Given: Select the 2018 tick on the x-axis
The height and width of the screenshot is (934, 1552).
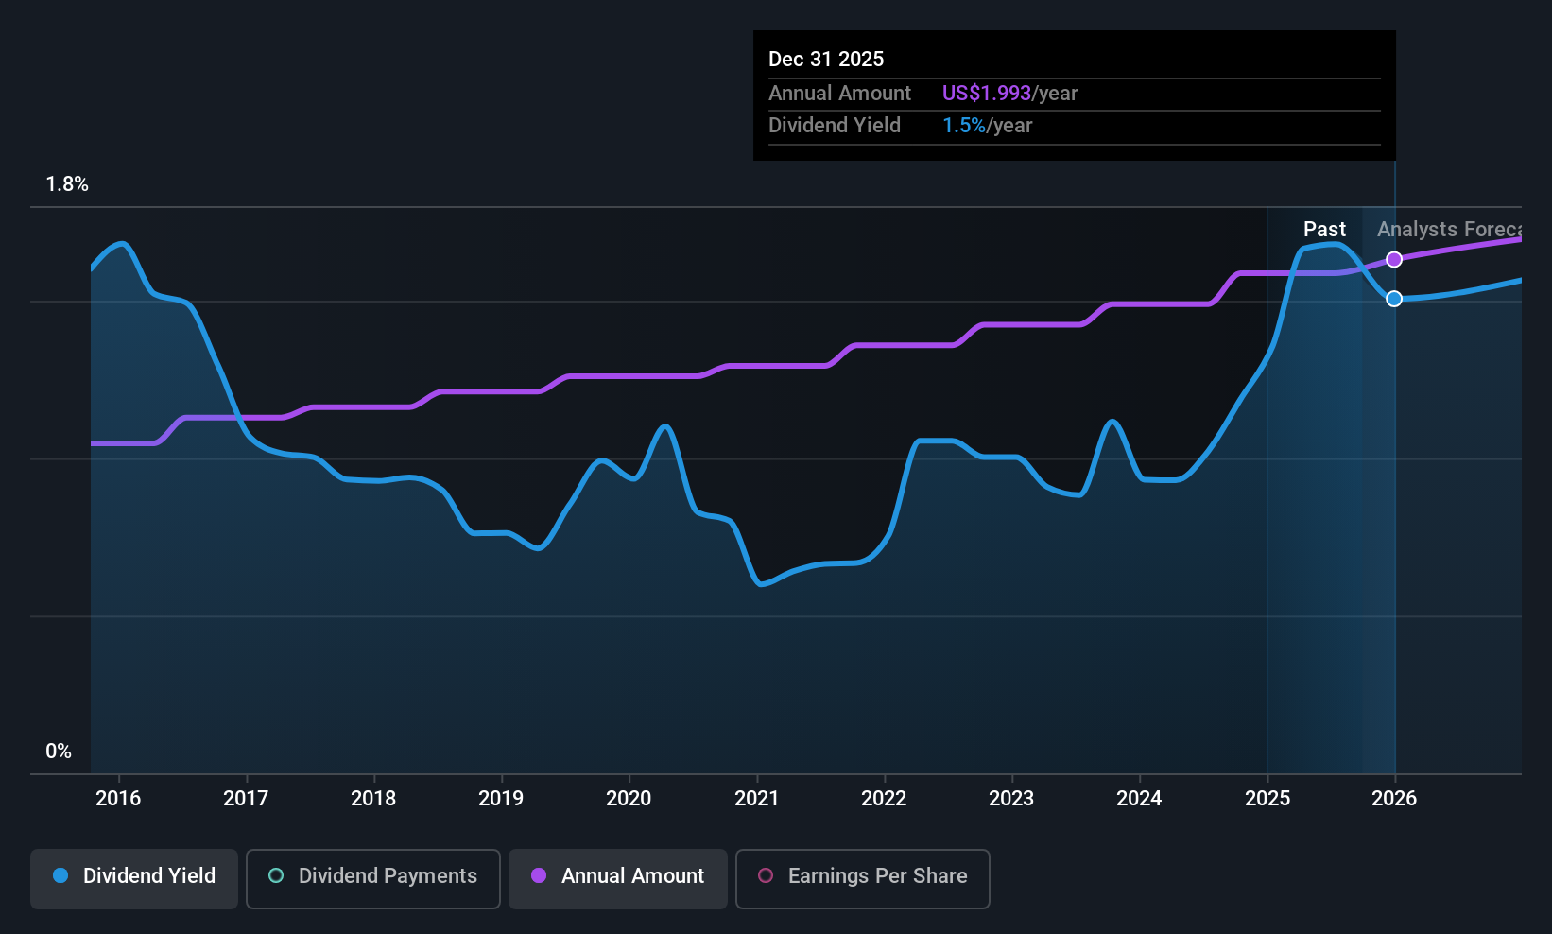Looking at the screenshot, I should 373,799.
